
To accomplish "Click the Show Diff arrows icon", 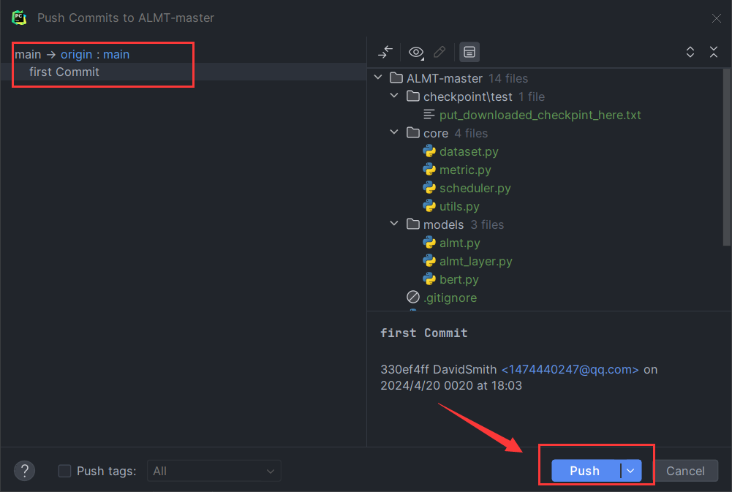I will tap(385, 52).
